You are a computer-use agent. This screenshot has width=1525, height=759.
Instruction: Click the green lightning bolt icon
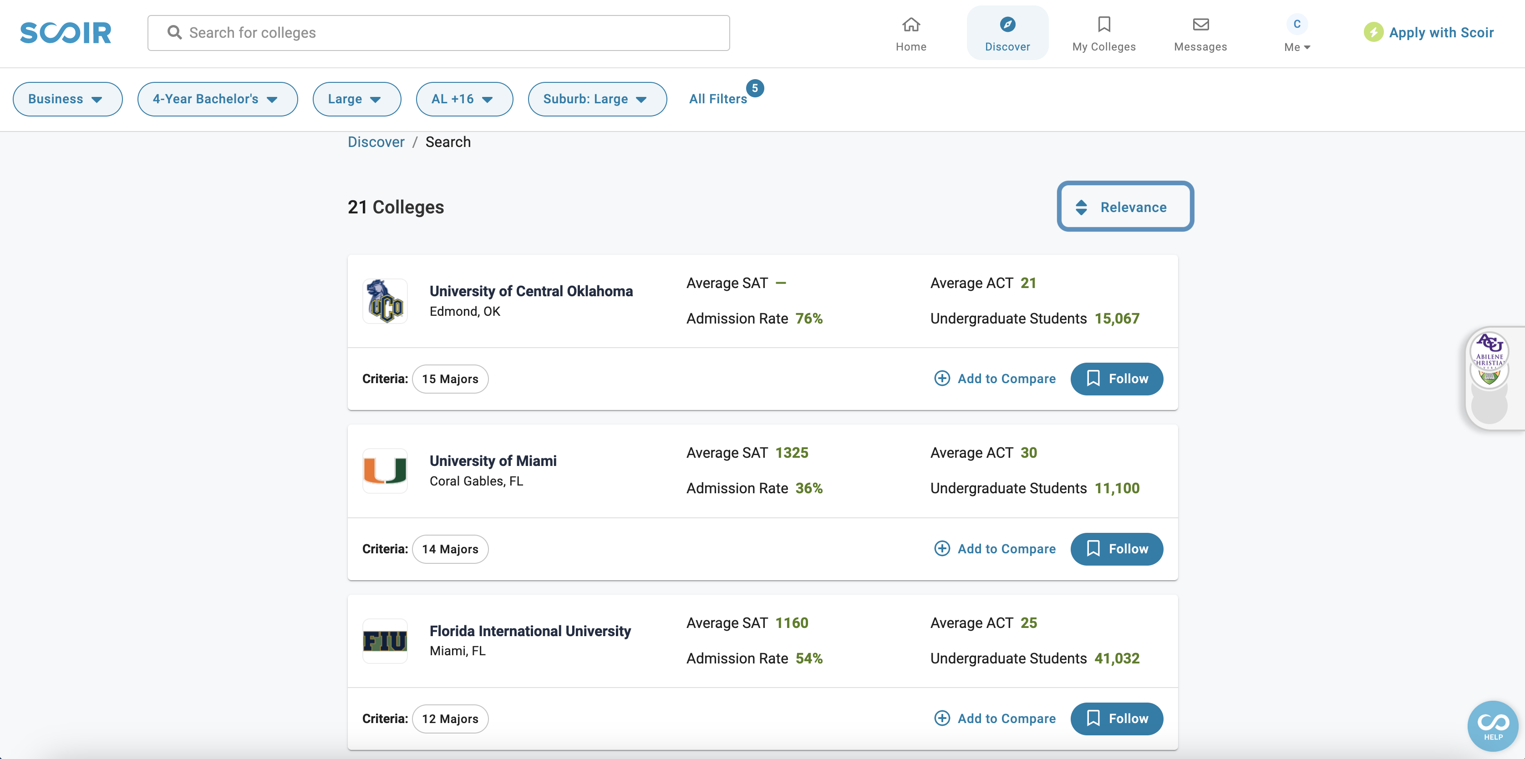click(1373, 32)
